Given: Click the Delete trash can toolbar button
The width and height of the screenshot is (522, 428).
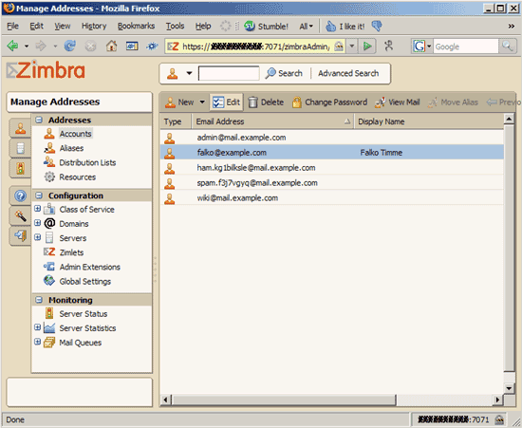Looking at the screenshot, I should click(x=266, y=102).
